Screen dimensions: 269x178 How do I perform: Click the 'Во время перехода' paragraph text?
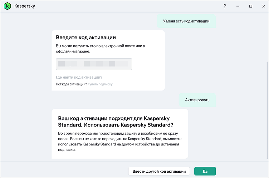pos(120,142)
